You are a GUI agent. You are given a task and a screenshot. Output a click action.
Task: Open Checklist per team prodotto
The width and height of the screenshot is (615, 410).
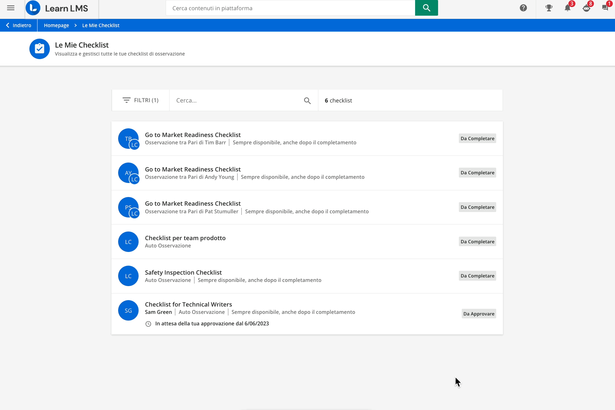[x=185, y=238]
